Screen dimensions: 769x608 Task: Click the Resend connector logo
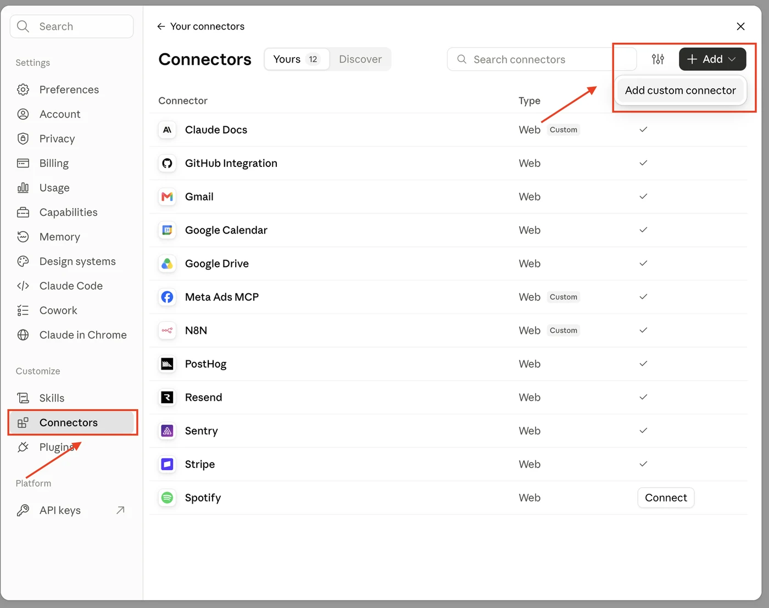(168, 398)
